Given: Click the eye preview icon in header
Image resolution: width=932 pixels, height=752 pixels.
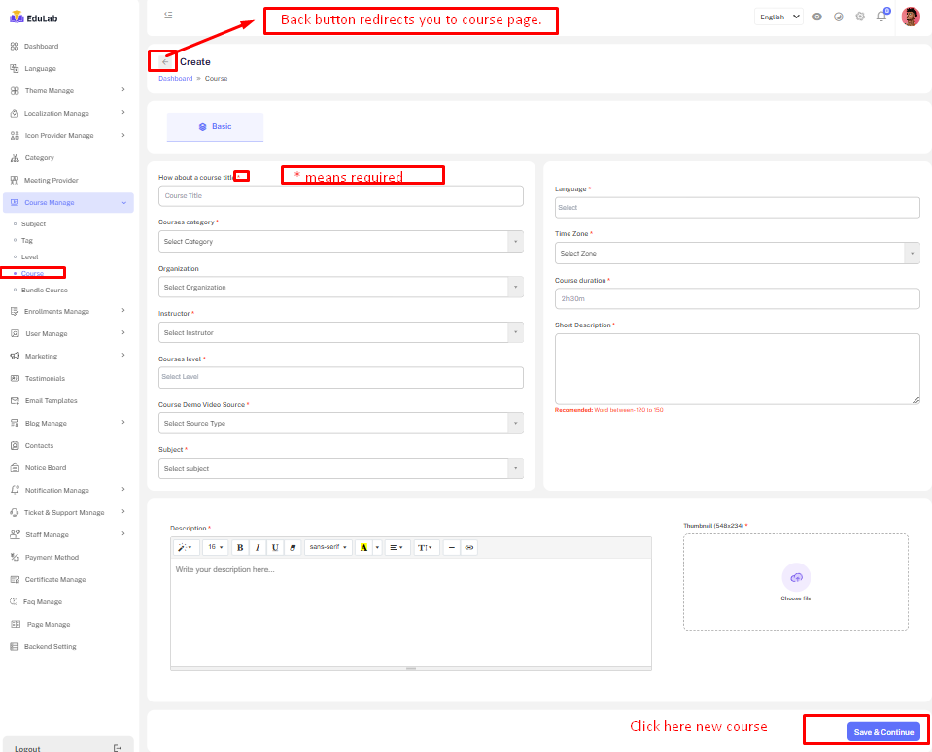Looking at the screenshot, I should tap(816, 17).
